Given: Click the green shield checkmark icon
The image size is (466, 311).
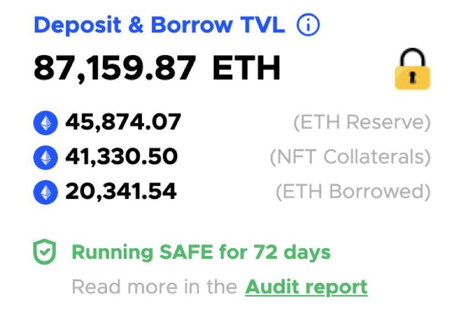Looking at the screenshot, I should [x=45, y=253].
